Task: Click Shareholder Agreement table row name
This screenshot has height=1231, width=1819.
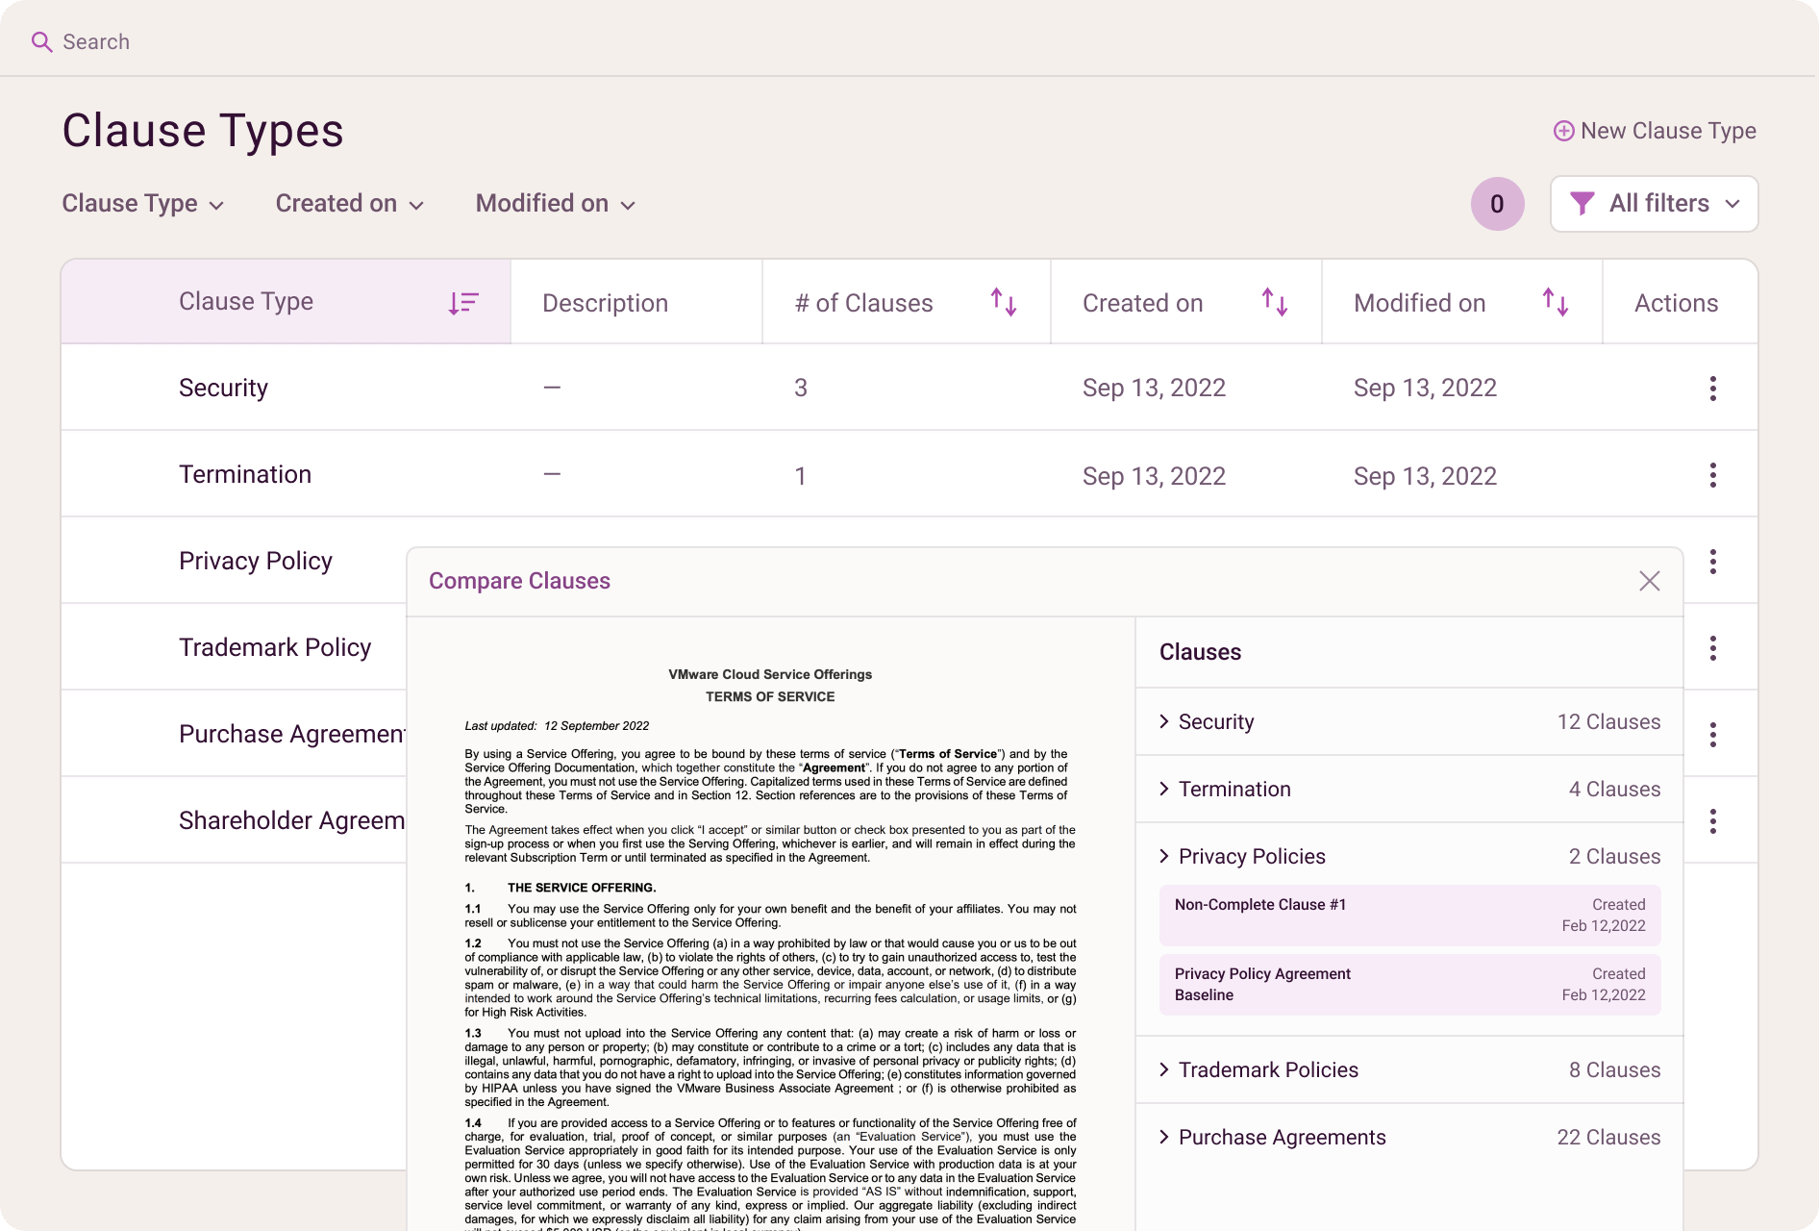Action: [x=292, y=820]
